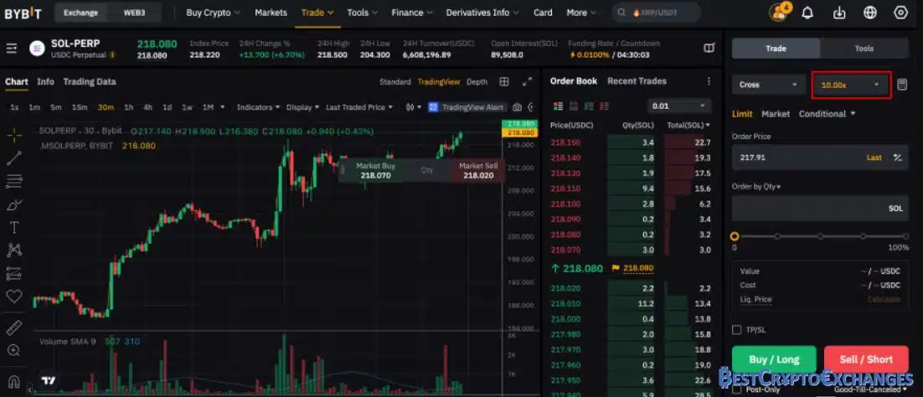Open the Cross margin mode dropdown
The image size is (923, 397).
coord(769,85)
